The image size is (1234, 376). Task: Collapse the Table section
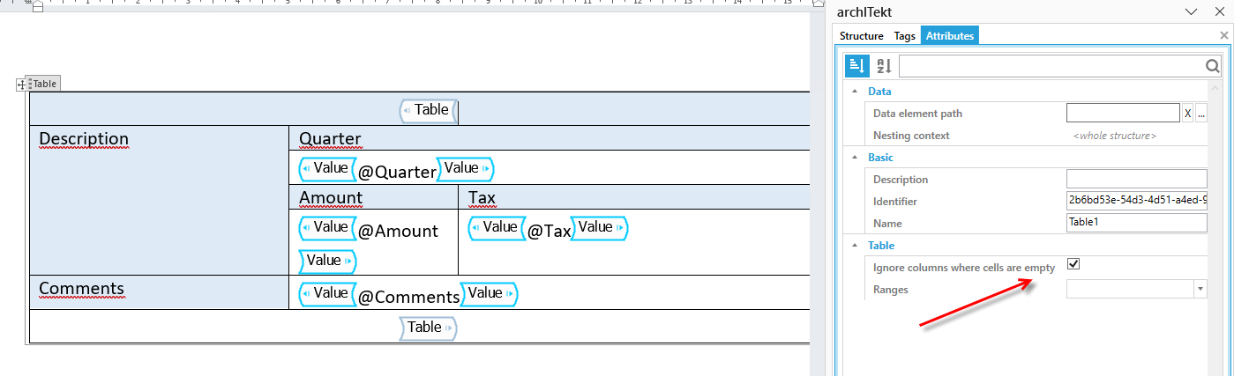click(x=854, y=246)
